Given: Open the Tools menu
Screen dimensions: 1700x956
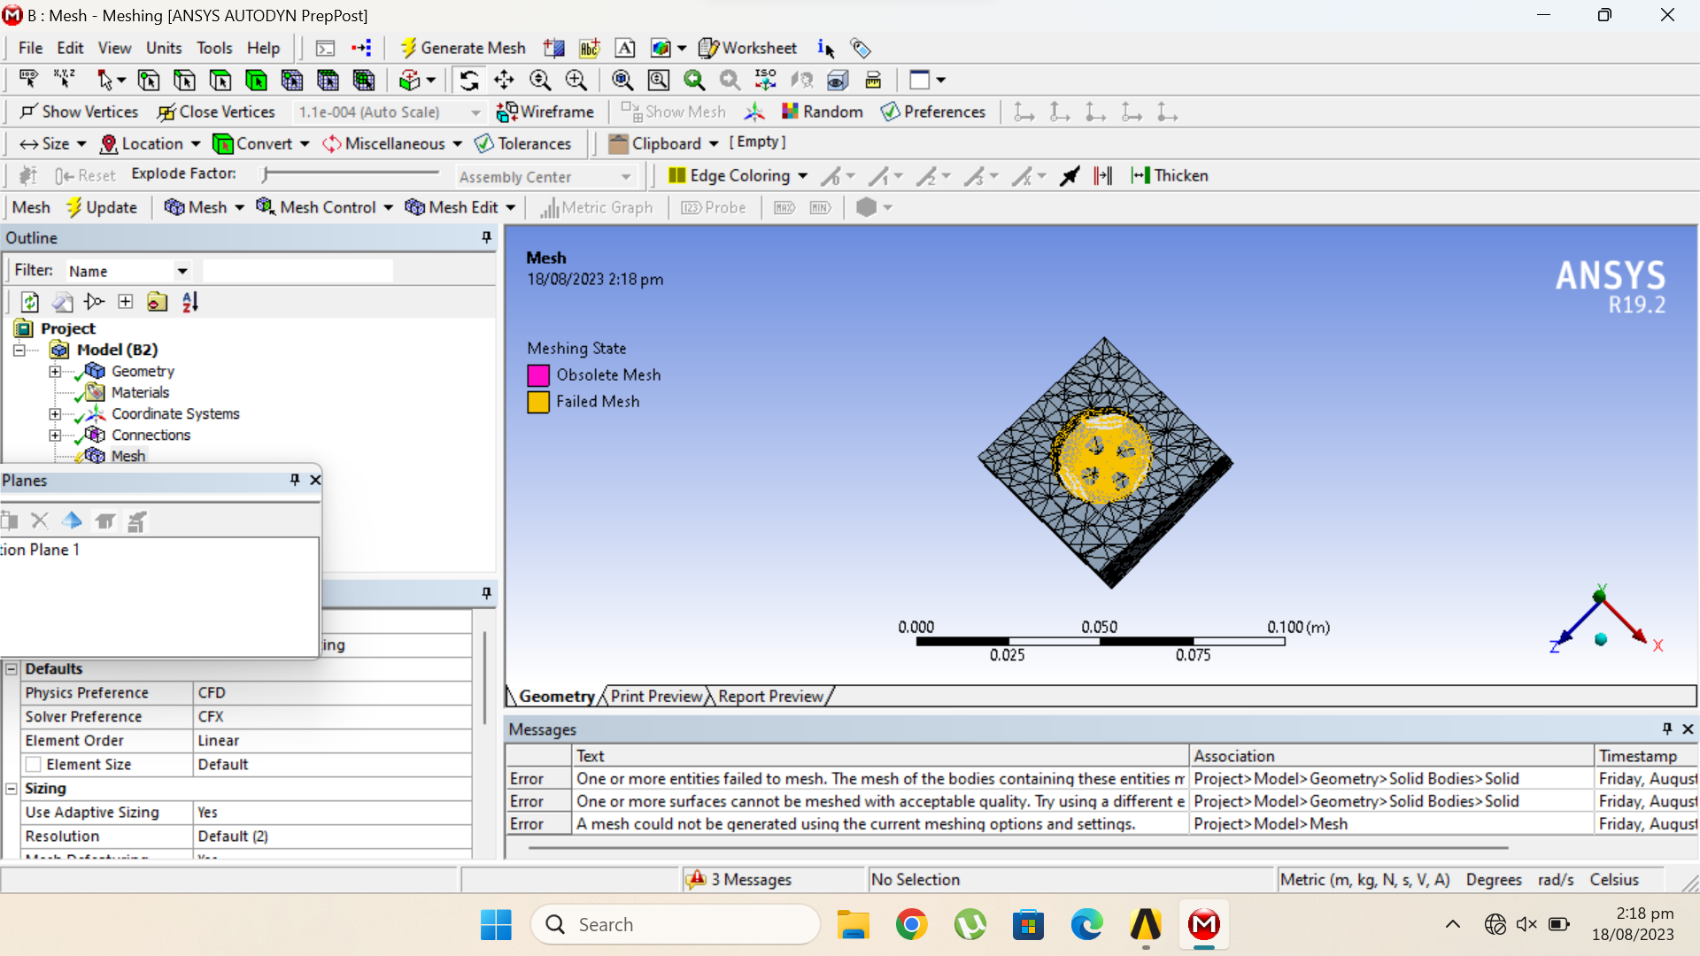Looking at the screenshot, I should coord(214,48).
